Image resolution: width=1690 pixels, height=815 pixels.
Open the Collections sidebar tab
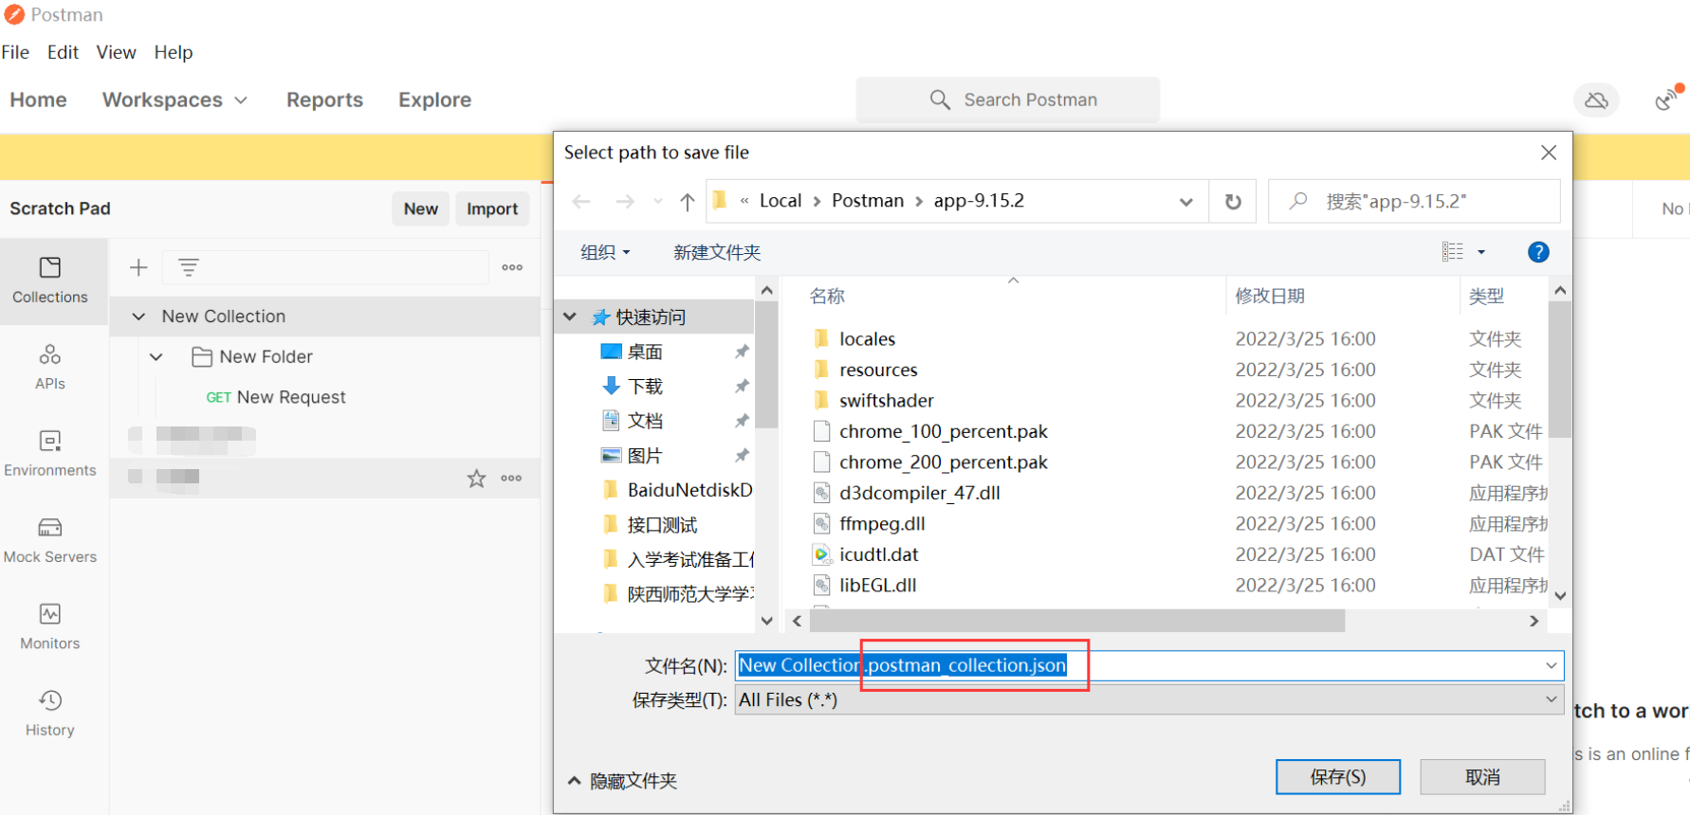[x=50, y=281]
